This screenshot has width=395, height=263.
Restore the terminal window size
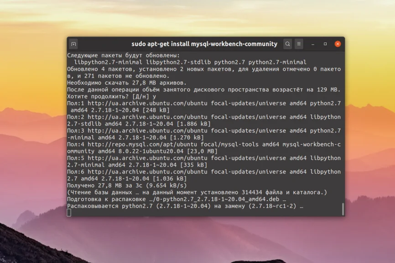(x=325, y=44)
